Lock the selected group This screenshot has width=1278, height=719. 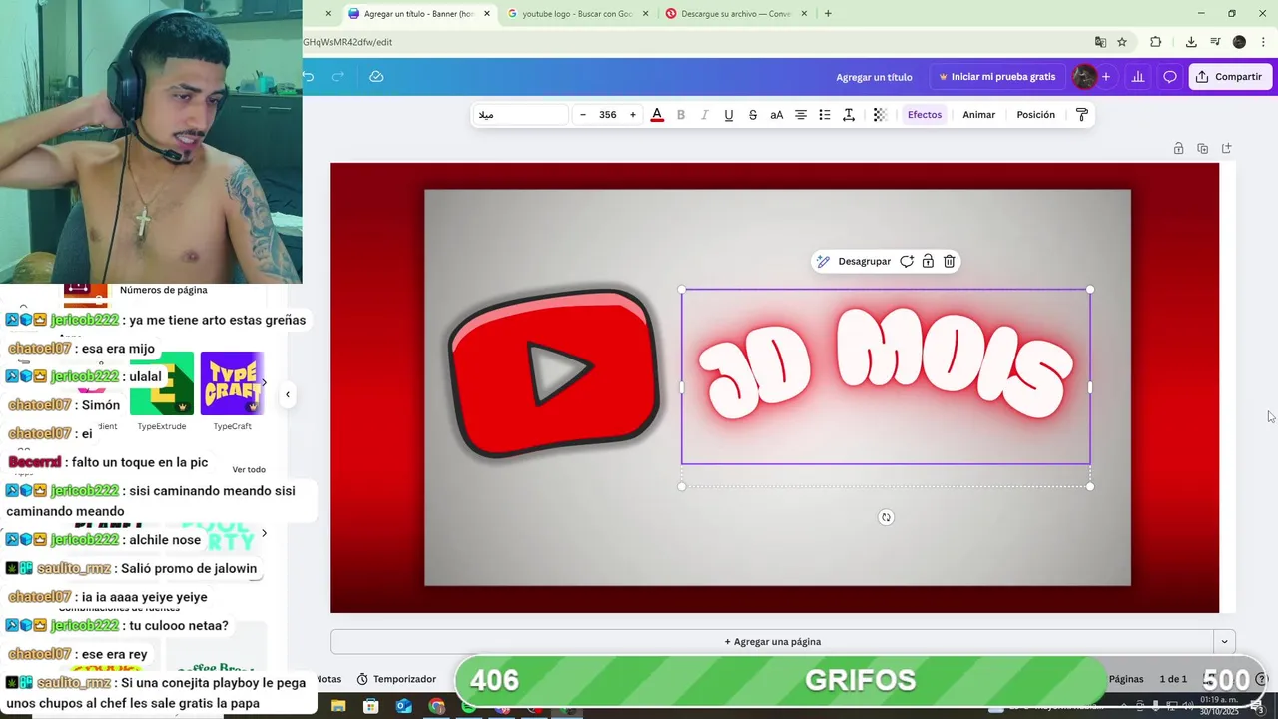click(x=928, y=261)
